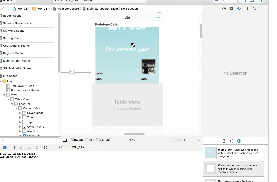
Task: Open the Add New Constraints popup
Action: 192,140
